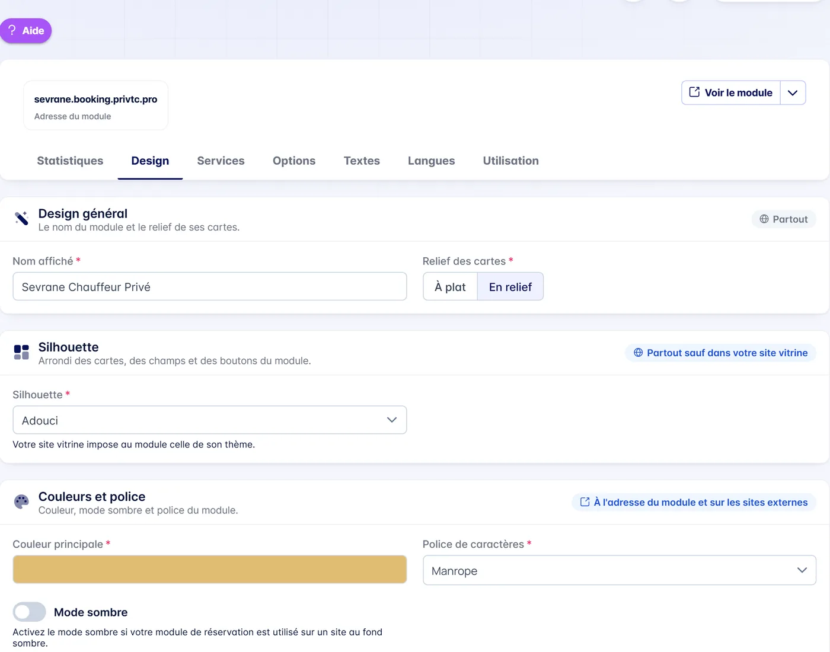This screenshot has height=652, width=830.
Task: Click À l'adresse du module et sur les sites externes
Action: pos(694,502)
